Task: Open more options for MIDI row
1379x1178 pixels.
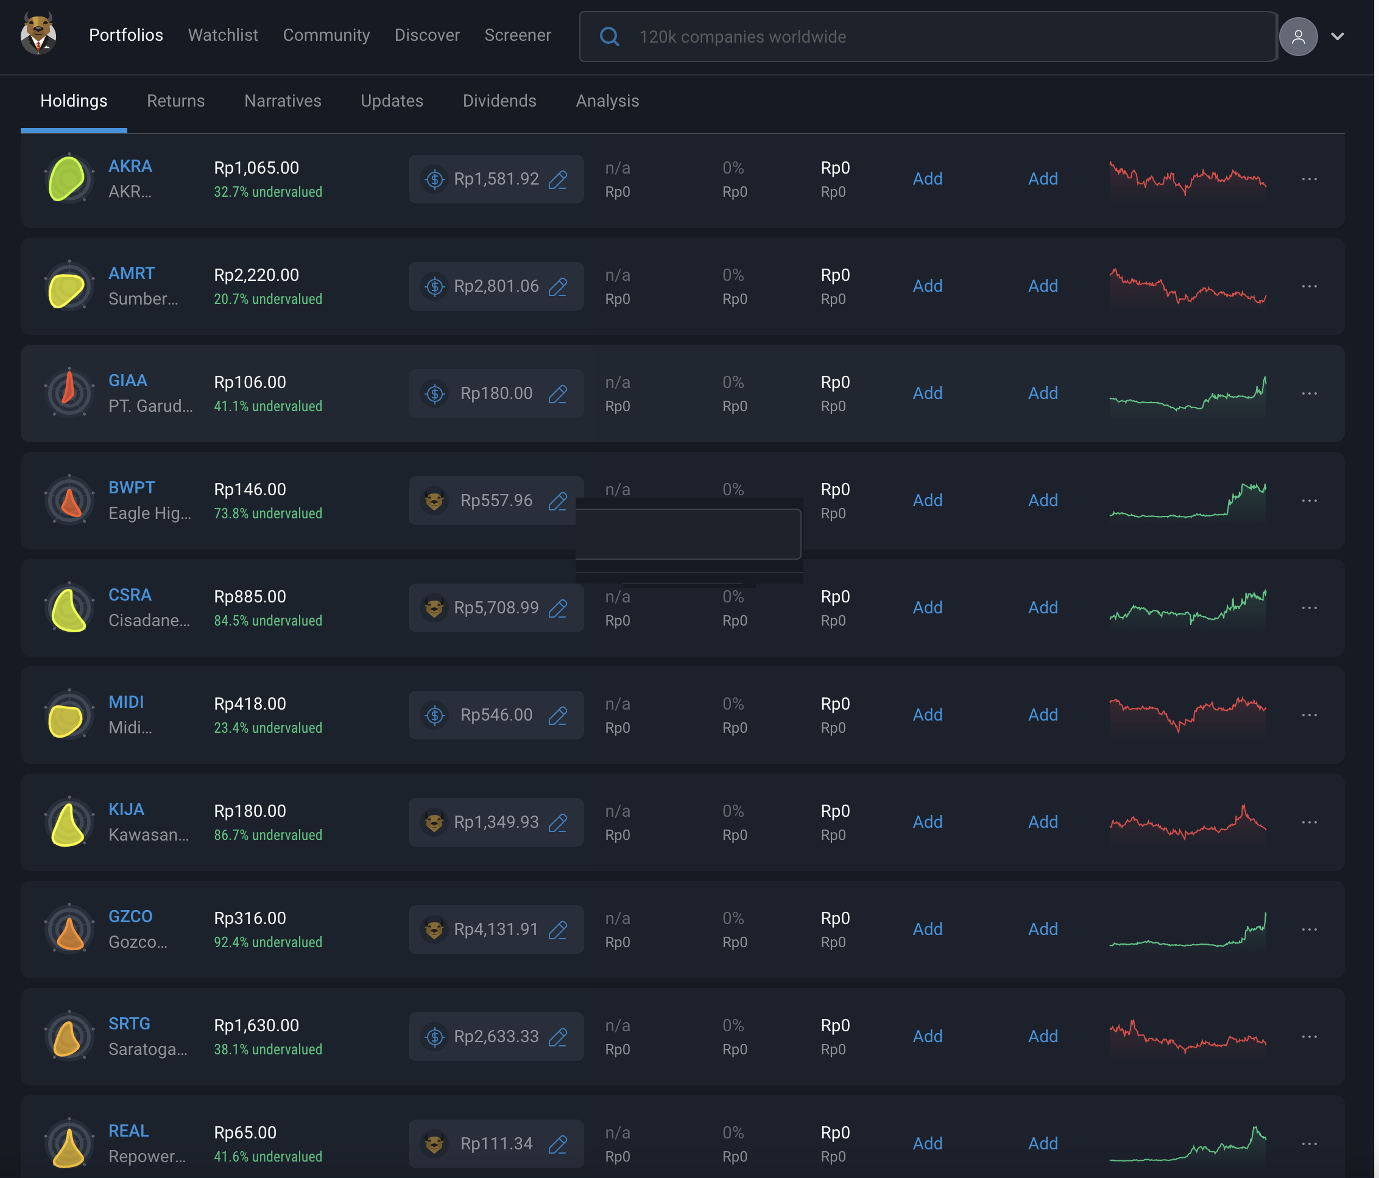Action: [1308, 715]
